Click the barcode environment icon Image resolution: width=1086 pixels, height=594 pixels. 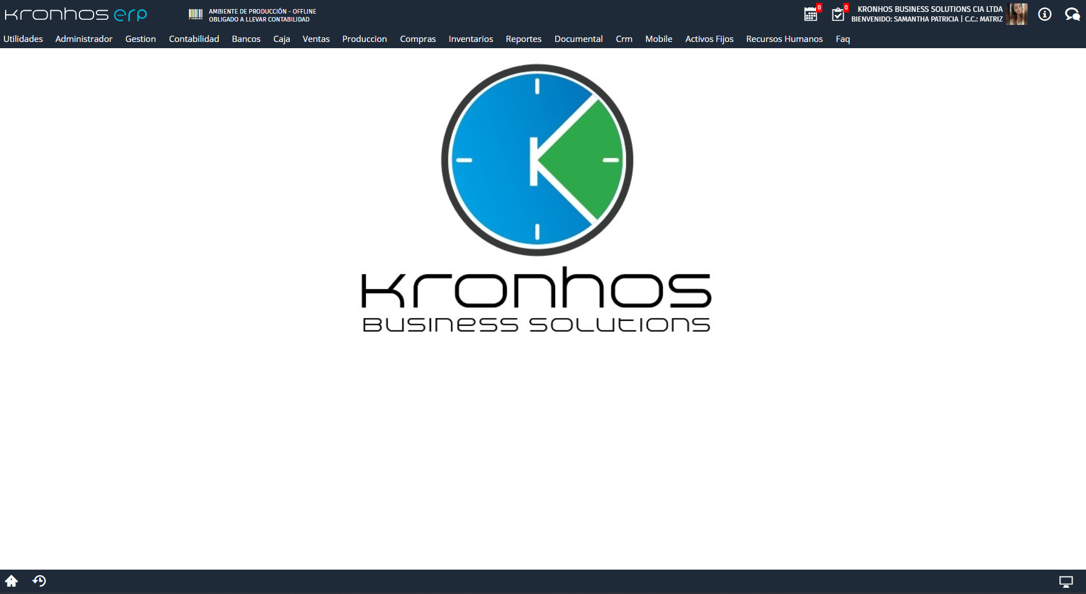[196, 14]
